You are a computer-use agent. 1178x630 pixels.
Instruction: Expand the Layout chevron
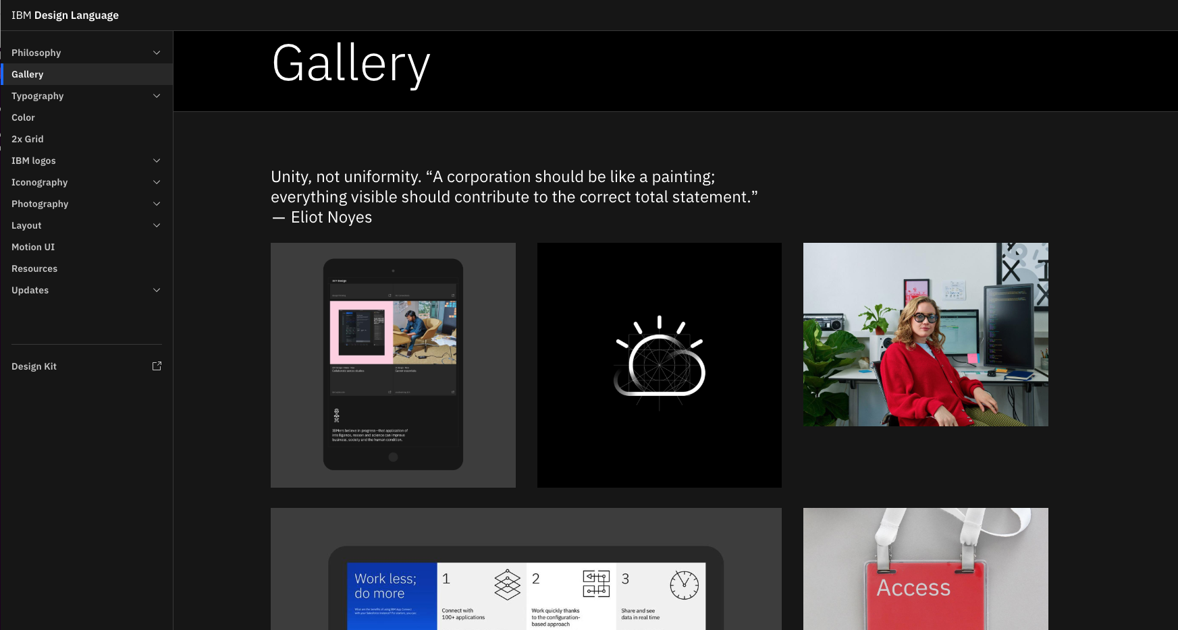(157, 225)
